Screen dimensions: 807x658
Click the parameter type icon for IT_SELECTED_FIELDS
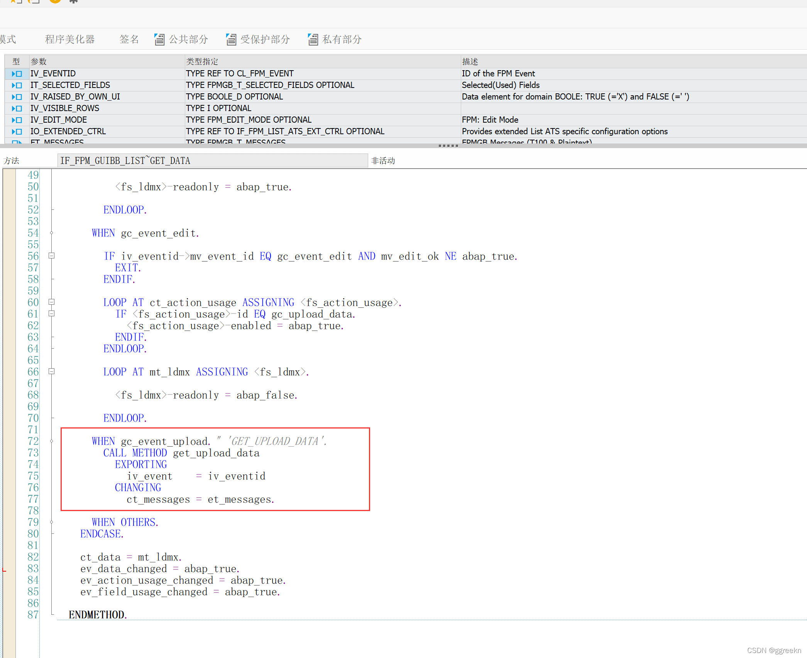(x=17, y=85)
